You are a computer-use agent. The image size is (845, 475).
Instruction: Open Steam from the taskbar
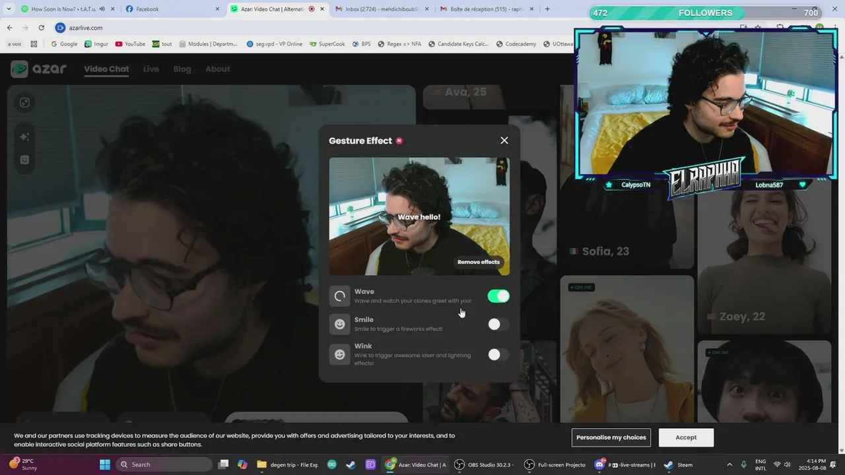[678, 464]
